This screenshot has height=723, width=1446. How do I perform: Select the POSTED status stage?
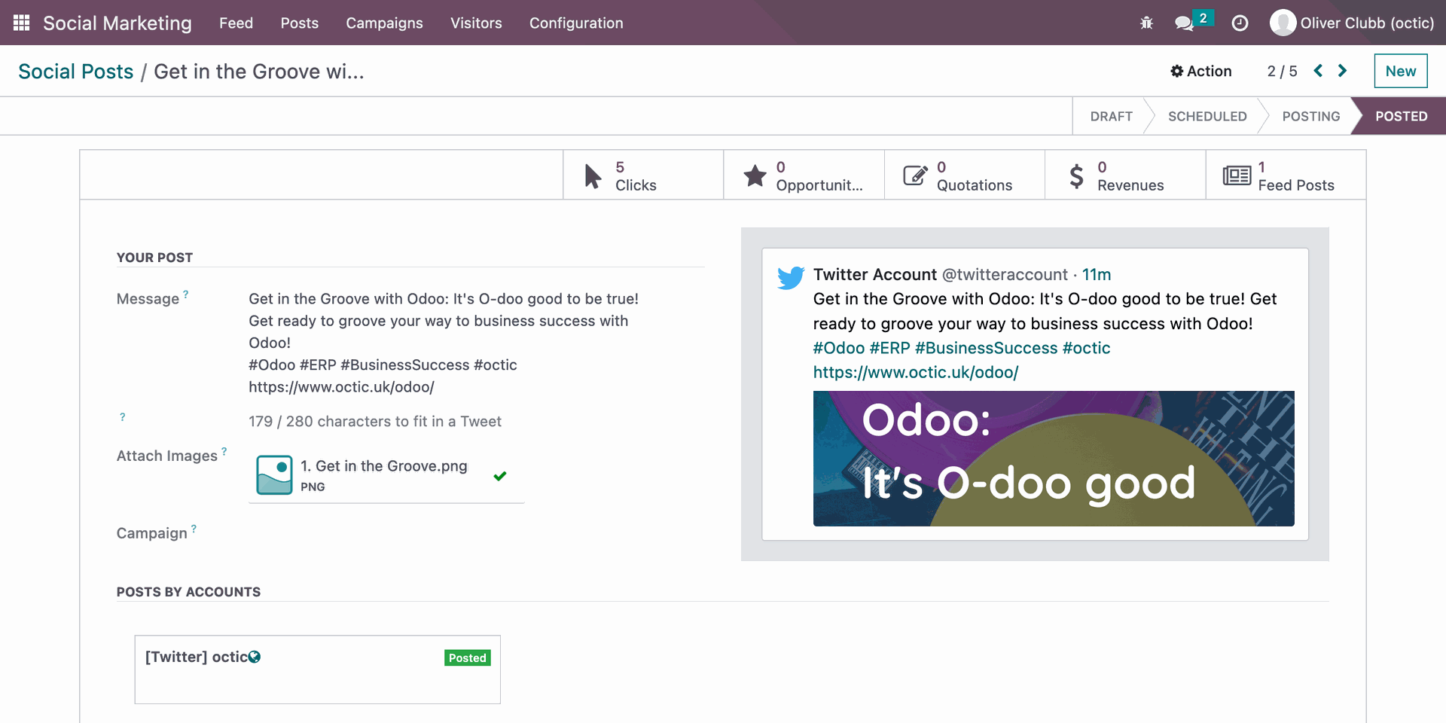(x=1401, y=116)
